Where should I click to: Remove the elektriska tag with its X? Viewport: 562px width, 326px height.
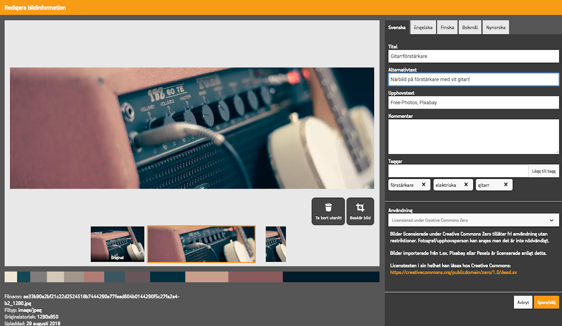coord(466,185)
